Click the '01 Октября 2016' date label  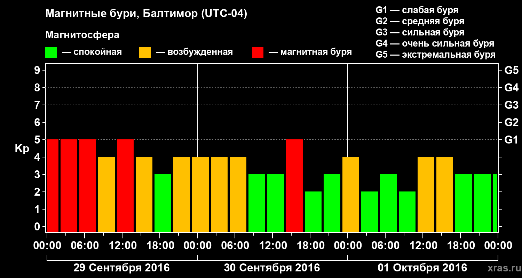pyautogui.click(x=422, y=268)
